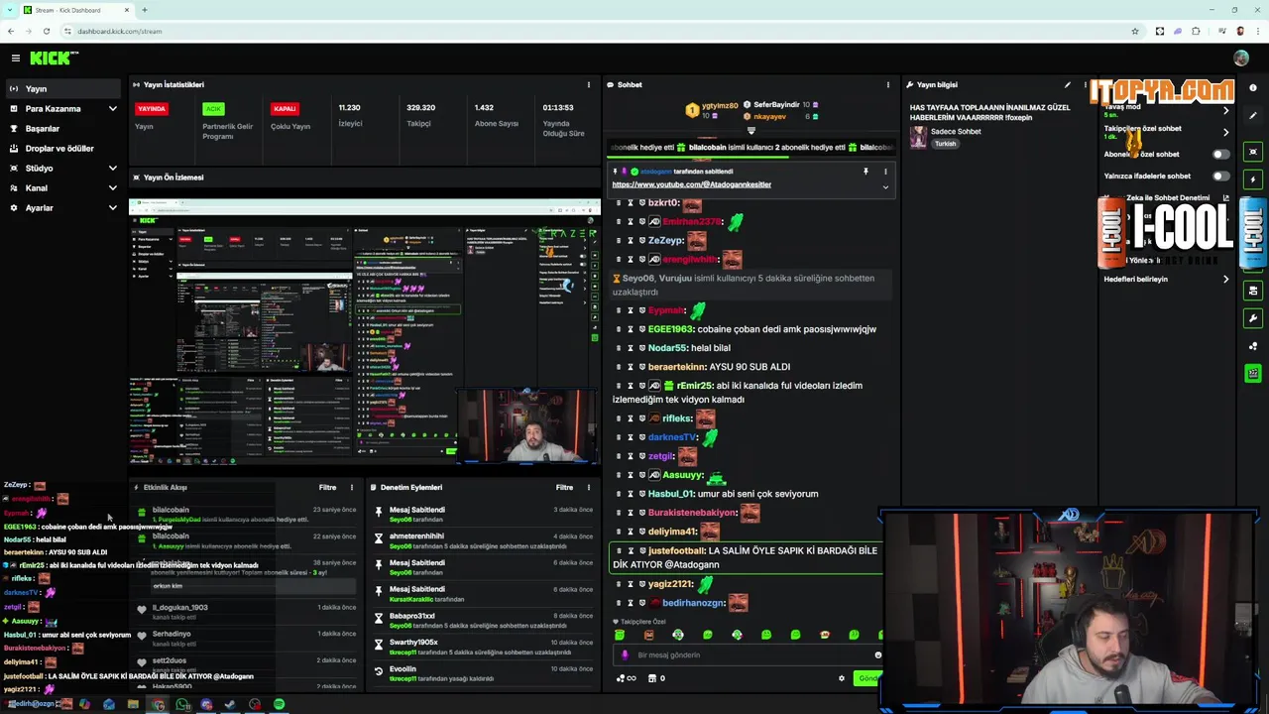1269x714 pixels.
Task: Open Chrome extensions puzzle icon
Action: pyautogui.click(x=1198, y=31)
